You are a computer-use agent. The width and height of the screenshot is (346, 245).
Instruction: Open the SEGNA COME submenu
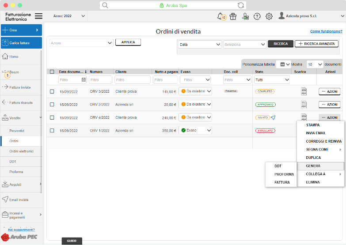pyautogui.click(x=321, y=149)
